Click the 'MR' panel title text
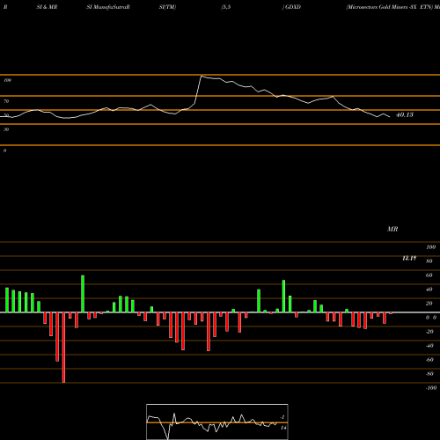Image resolution: width=440 pixels, height=440 pixels. [392, 229]
